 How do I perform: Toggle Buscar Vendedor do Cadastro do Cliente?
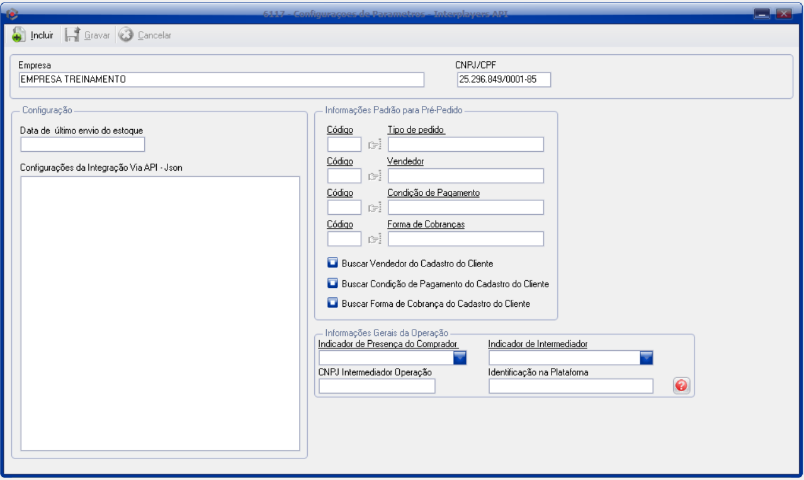333,263
